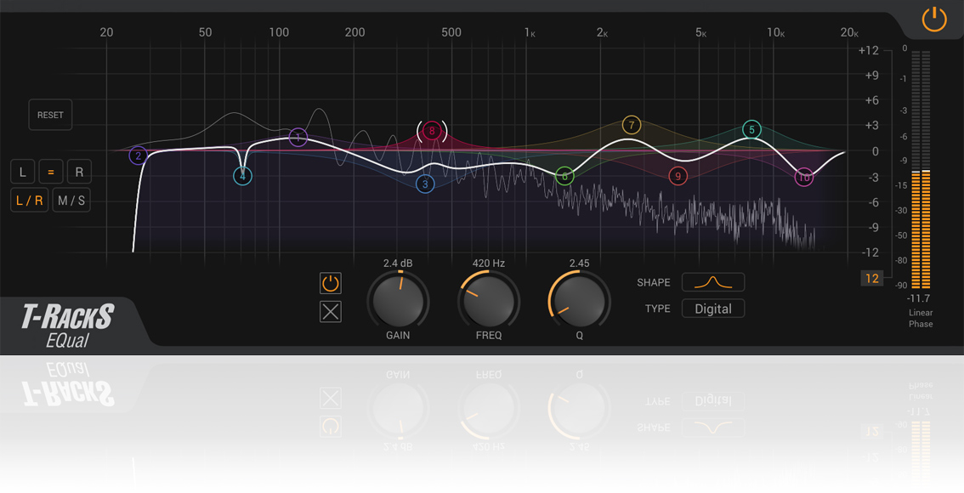Open the SHAPE filter selector
Screen dimensions: 964x493
(x=712, y=281)
